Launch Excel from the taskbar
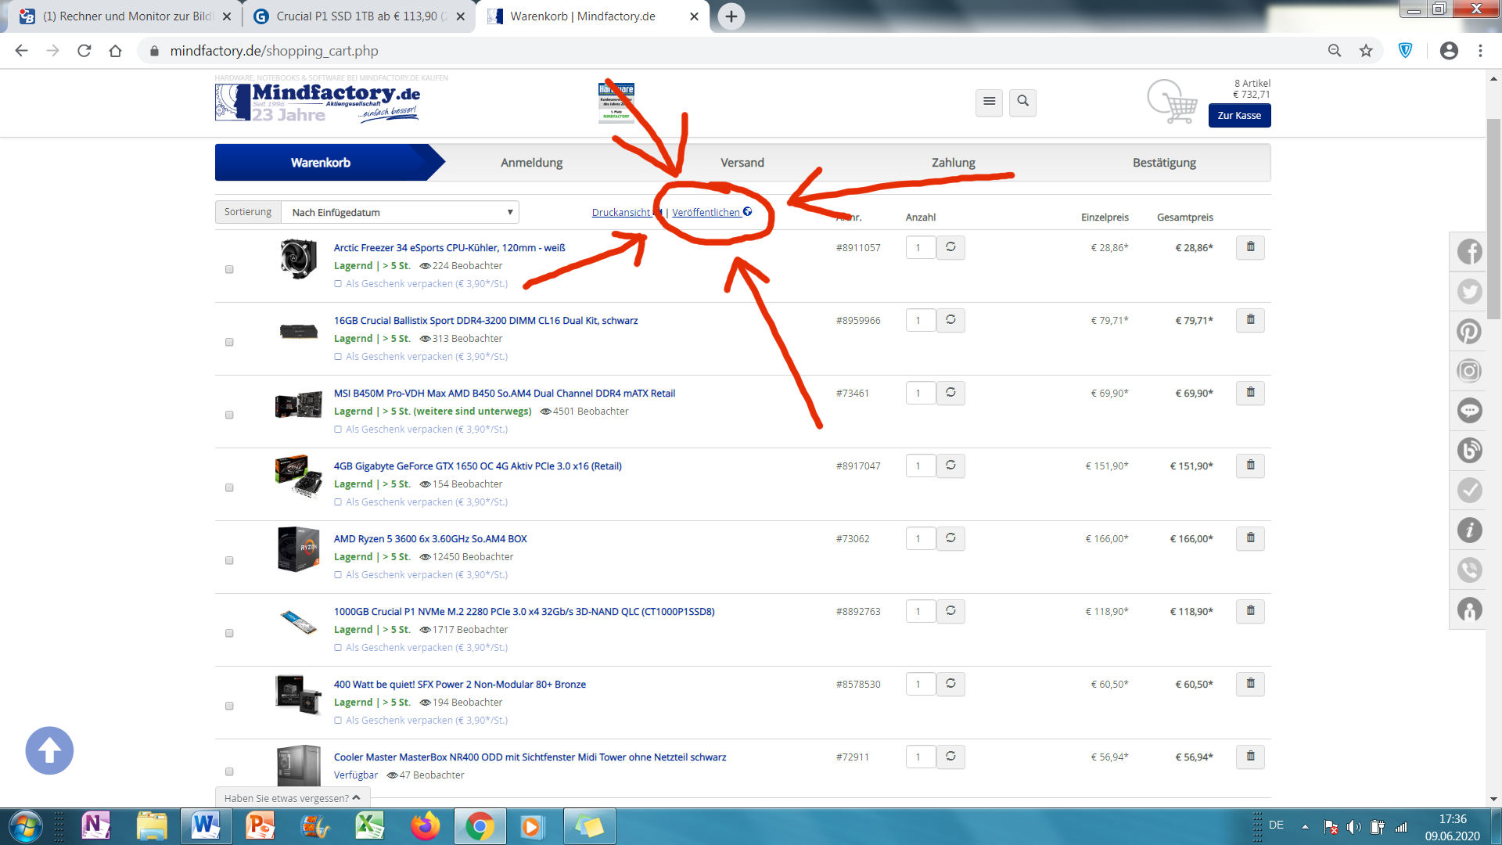 pos(370,826)
